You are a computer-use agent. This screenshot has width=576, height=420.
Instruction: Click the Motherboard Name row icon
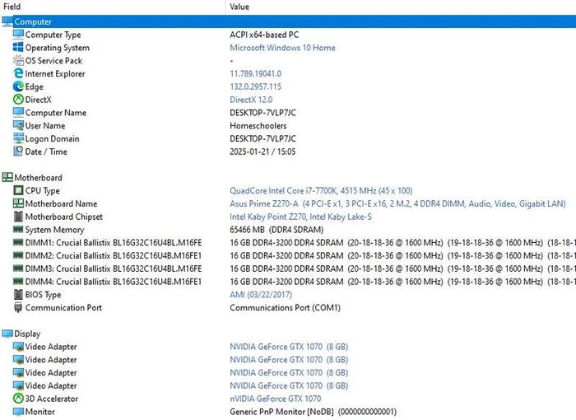(x=18, y=203)
